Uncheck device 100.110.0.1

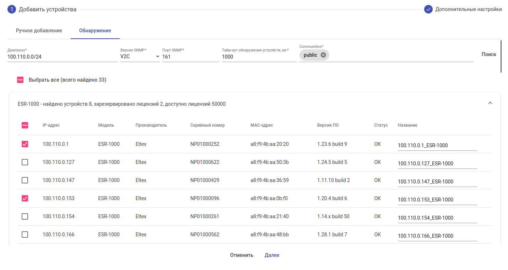click(x=25, y=144)
